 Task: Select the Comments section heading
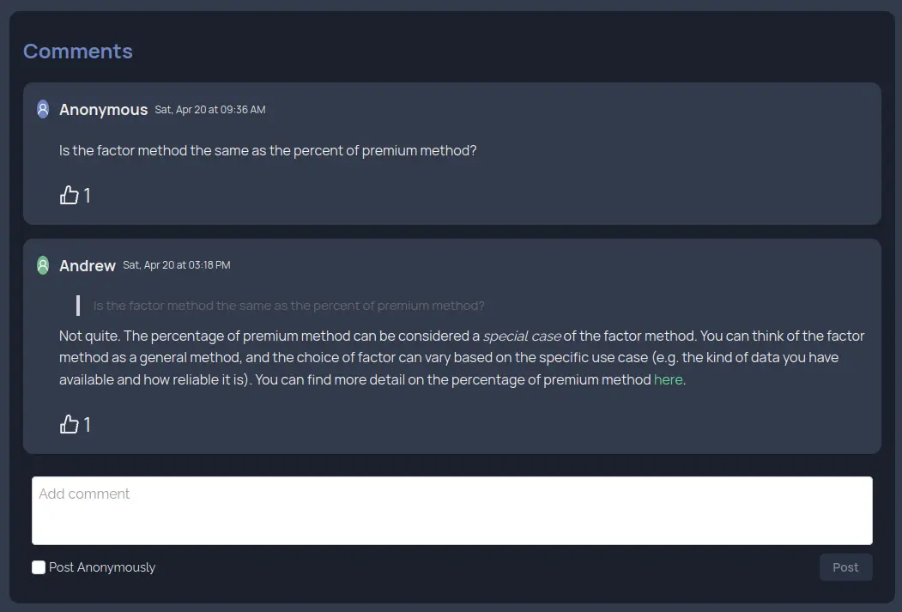point(77,51)
